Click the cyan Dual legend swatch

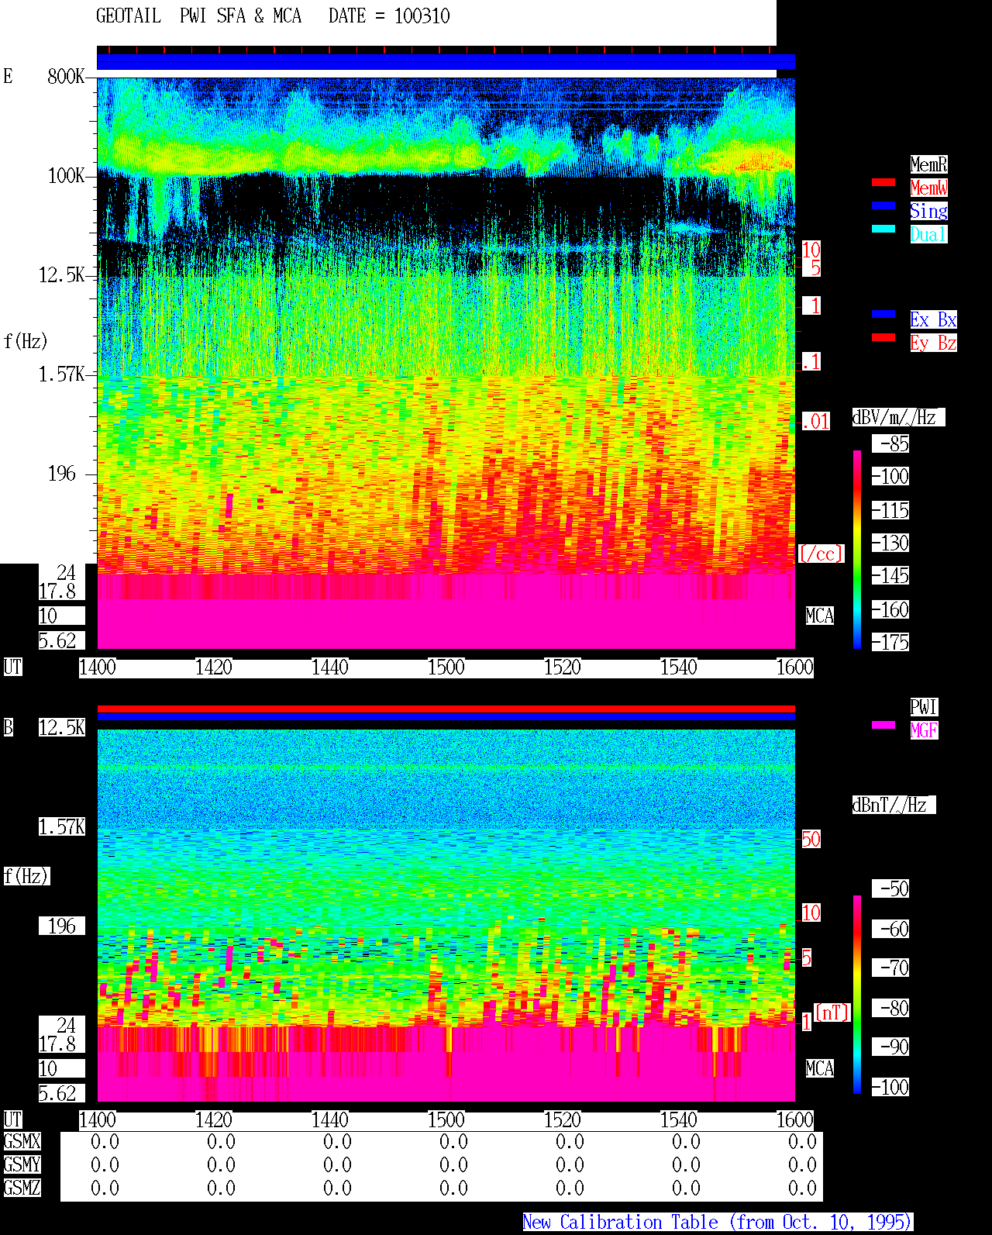point(883,229)
